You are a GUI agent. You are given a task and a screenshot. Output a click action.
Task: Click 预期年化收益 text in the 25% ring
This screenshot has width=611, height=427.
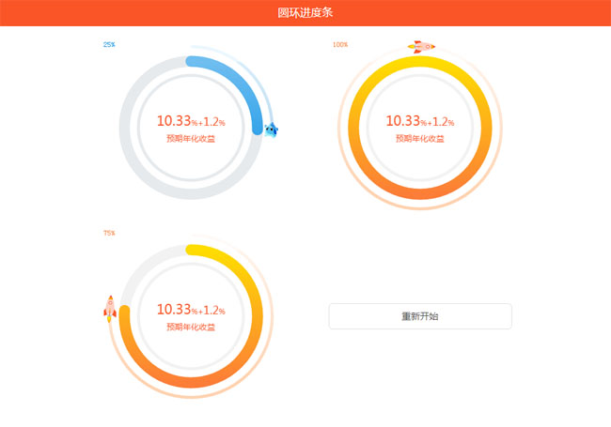191,139
